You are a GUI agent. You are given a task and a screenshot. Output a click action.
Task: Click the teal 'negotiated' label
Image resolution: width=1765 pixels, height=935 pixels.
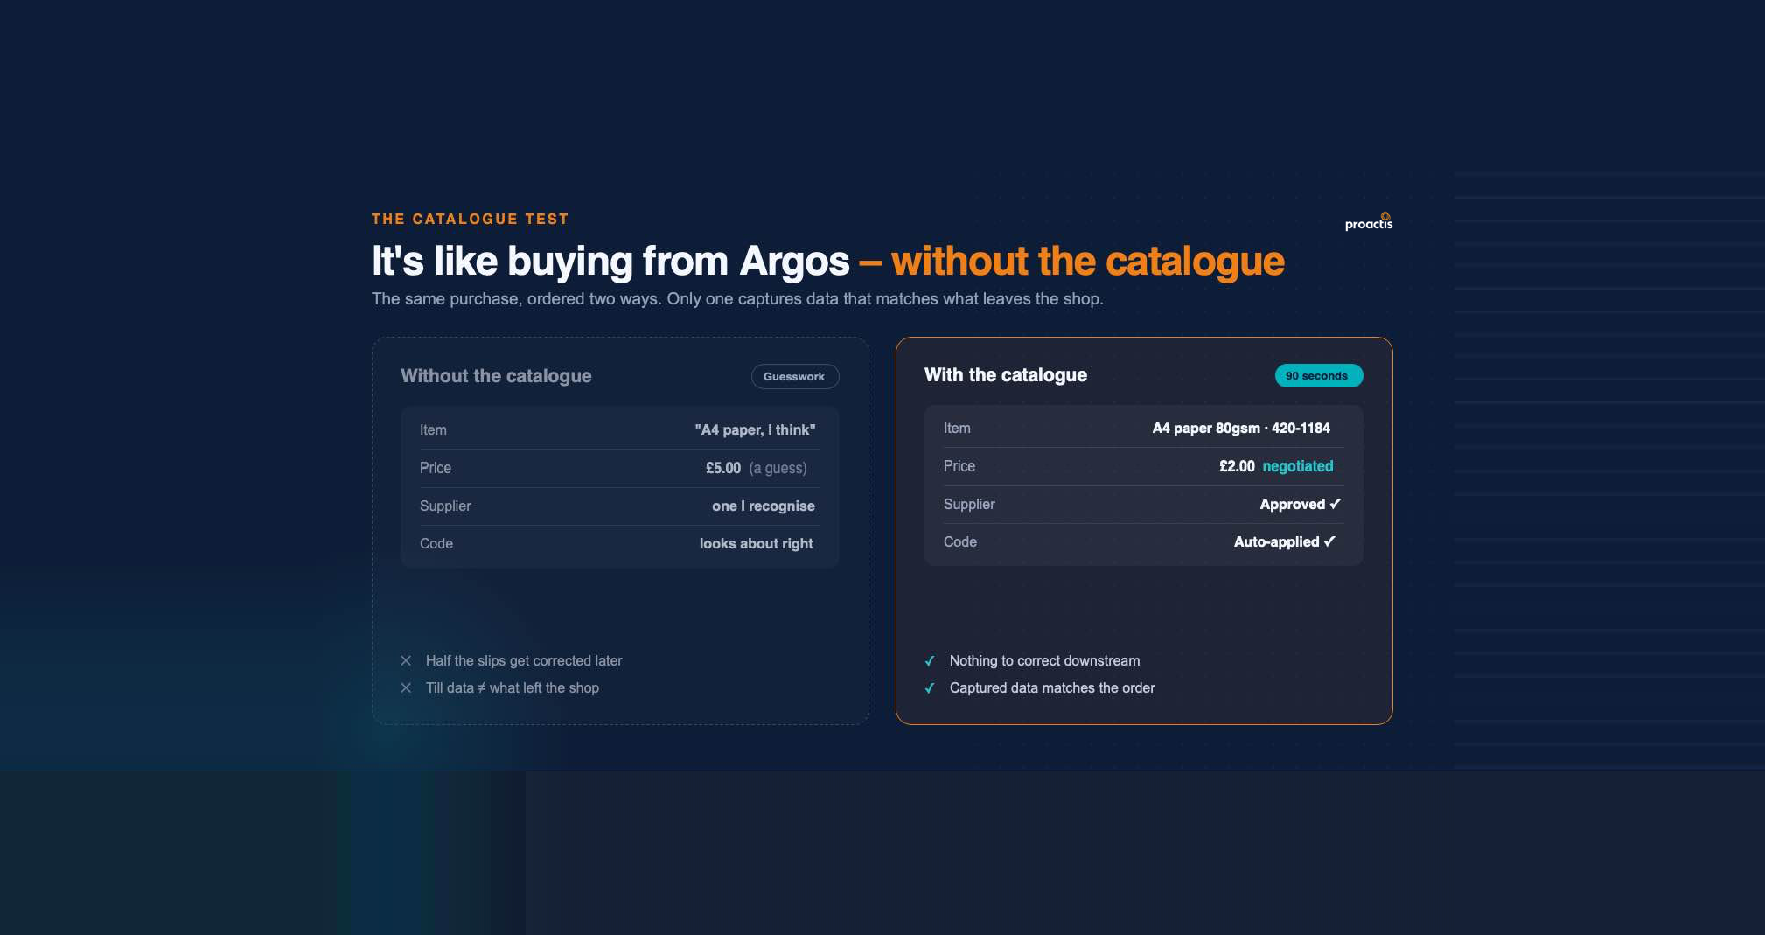click(1298, 466)
